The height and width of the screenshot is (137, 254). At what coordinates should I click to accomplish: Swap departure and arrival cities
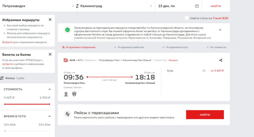tap(77, 6)
